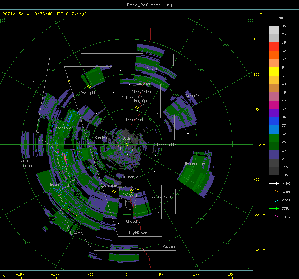Pick the light gray 80-70 dBZ swatch
Image resolution: width=299 pixels, height=279 pixels.
tap(274, 30)
